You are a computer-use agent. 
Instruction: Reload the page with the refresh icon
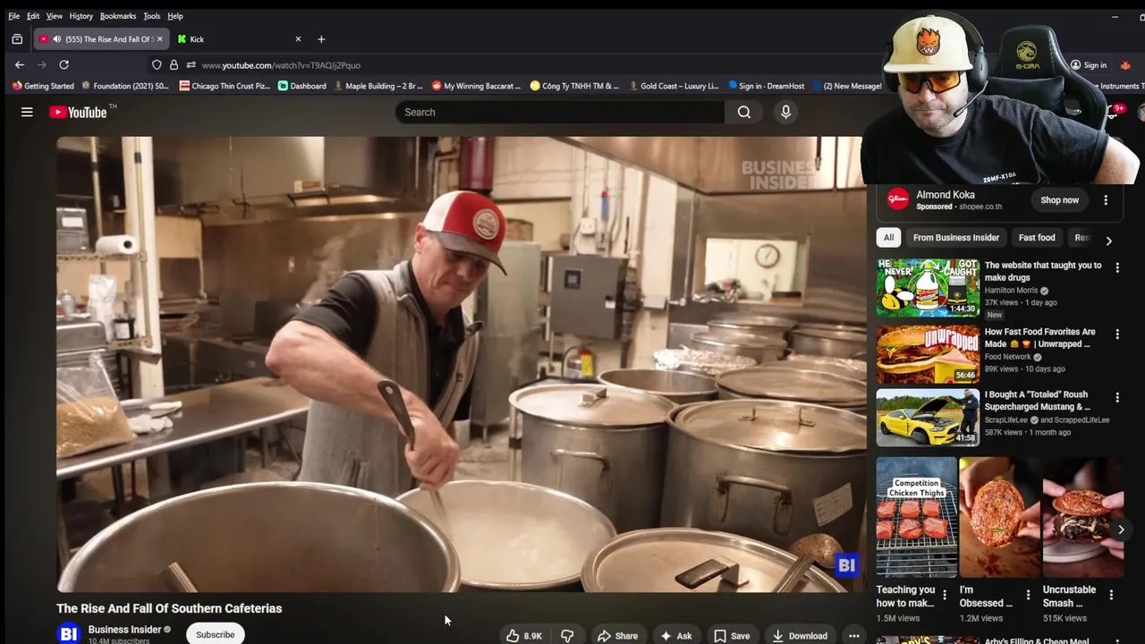(64, 64)
